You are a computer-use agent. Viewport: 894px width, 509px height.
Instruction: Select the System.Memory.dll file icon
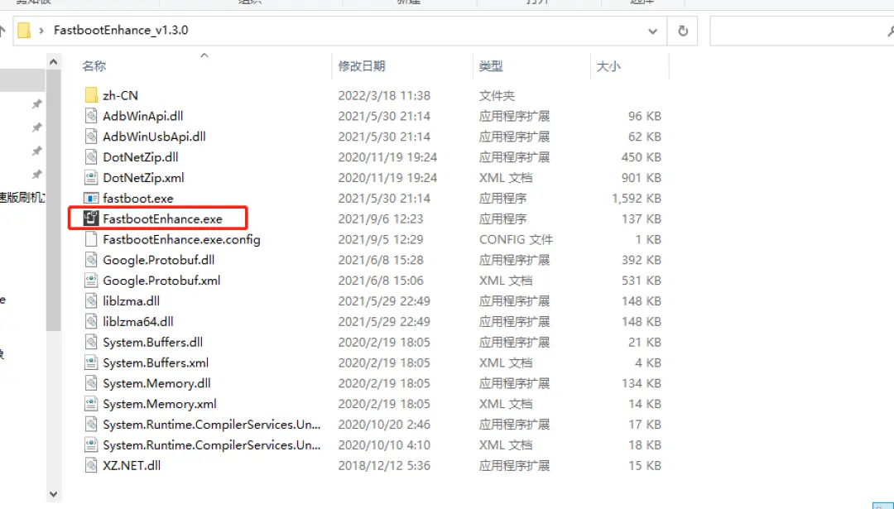(x=91, y=382)
